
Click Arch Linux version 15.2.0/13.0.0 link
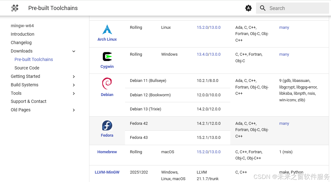[208, 28]
